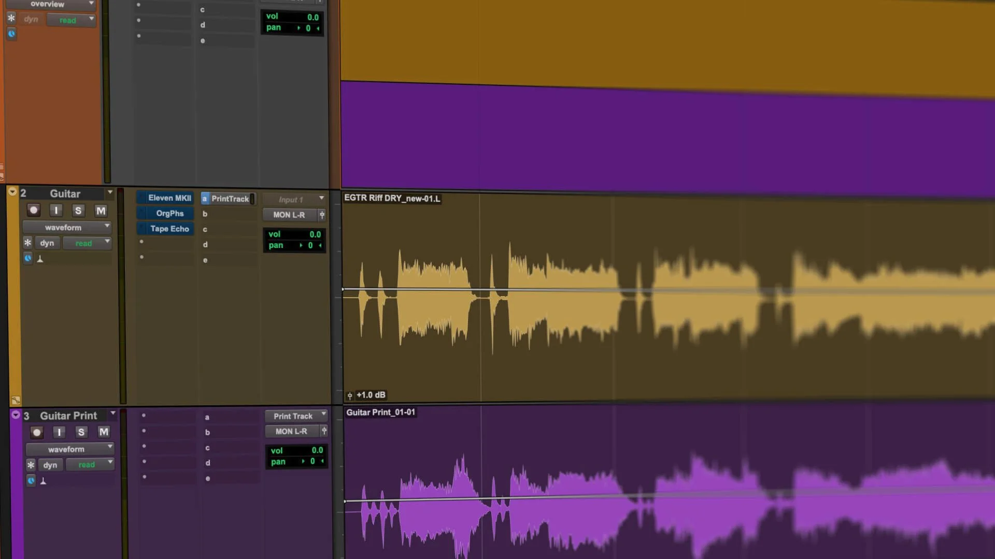The width and height of the screenshot is (995, 559).
Task: Click the Guitar track vol value field
Action: click(315, 234)
